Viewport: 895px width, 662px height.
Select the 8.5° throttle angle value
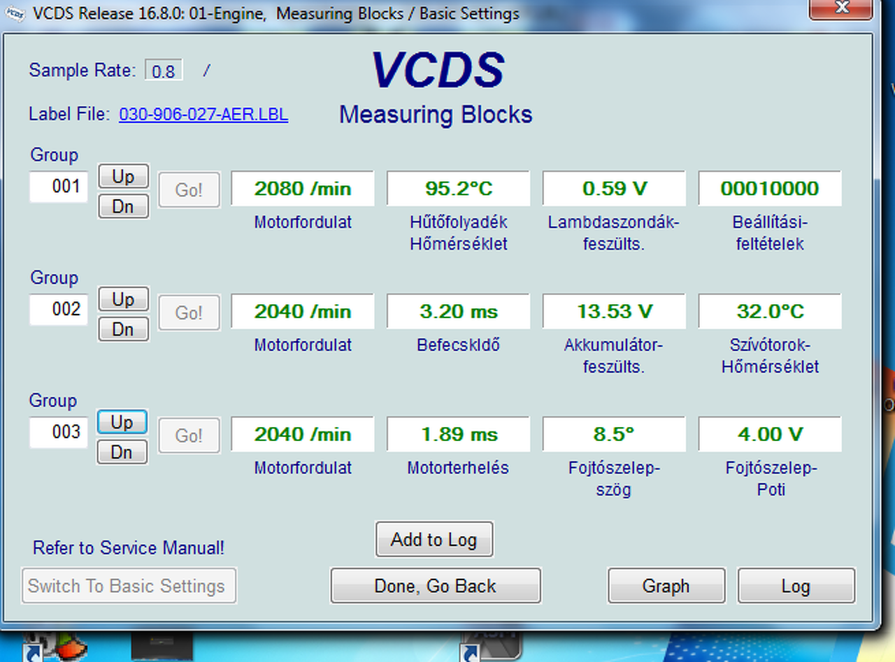pyautogui.click(x=615, y=434)
